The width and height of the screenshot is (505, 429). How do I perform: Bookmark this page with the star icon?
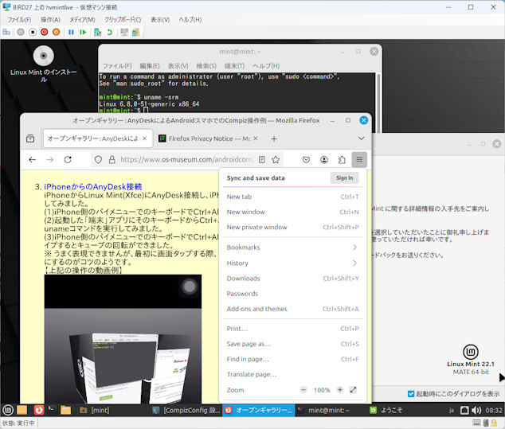click(276, 159)
